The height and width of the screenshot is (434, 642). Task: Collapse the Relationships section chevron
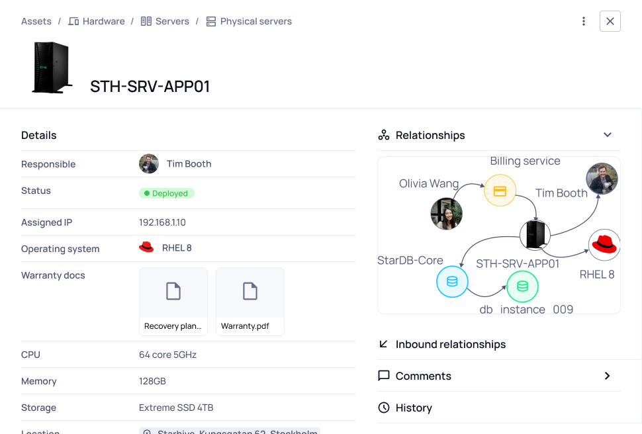coord(607,135)
